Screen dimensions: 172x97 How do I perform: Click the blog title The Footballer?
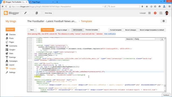point(52,21)
